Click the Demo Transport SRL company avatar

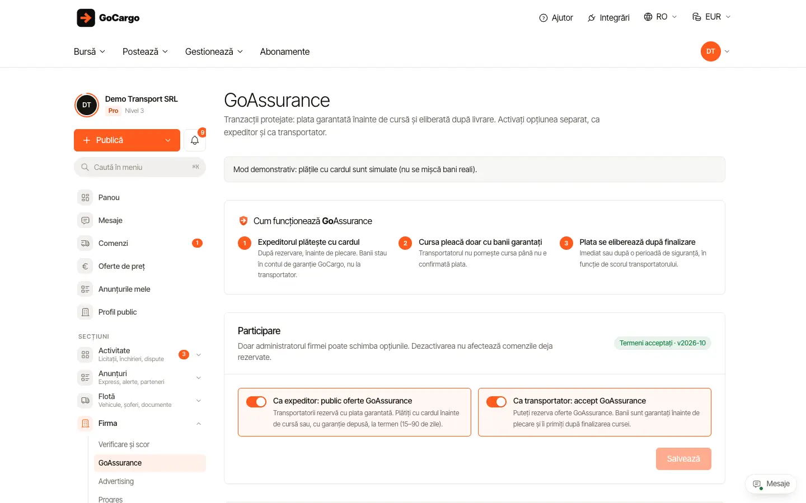(x=87, y=105)
